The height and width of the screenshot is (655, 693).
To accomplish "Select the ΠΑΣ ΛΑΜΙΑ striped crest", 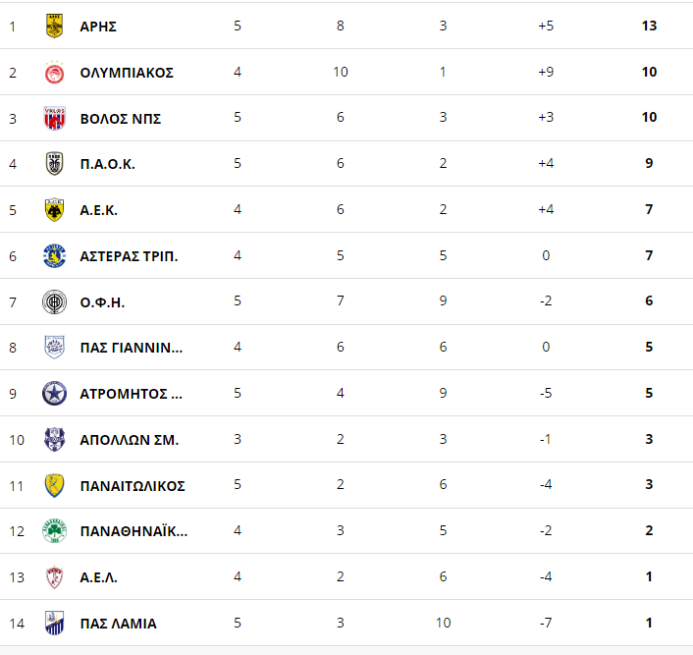I will coord(54,623).
